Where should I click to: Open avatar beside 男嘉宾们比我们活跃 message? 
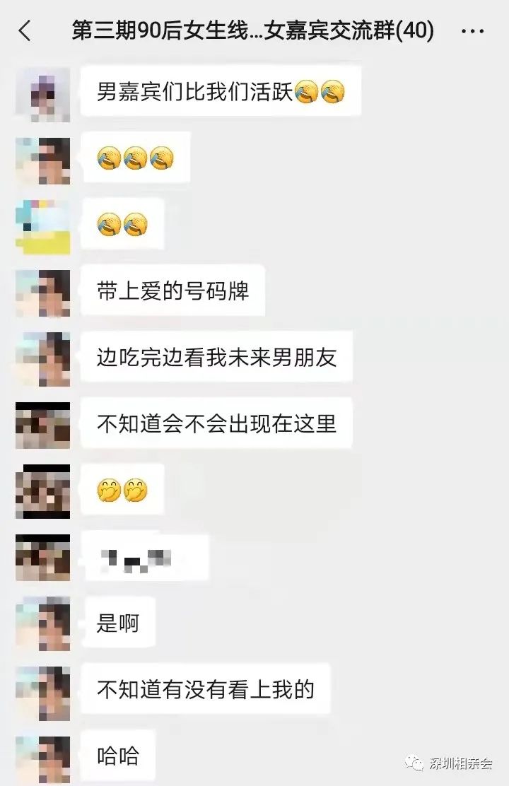click(42, 95)
